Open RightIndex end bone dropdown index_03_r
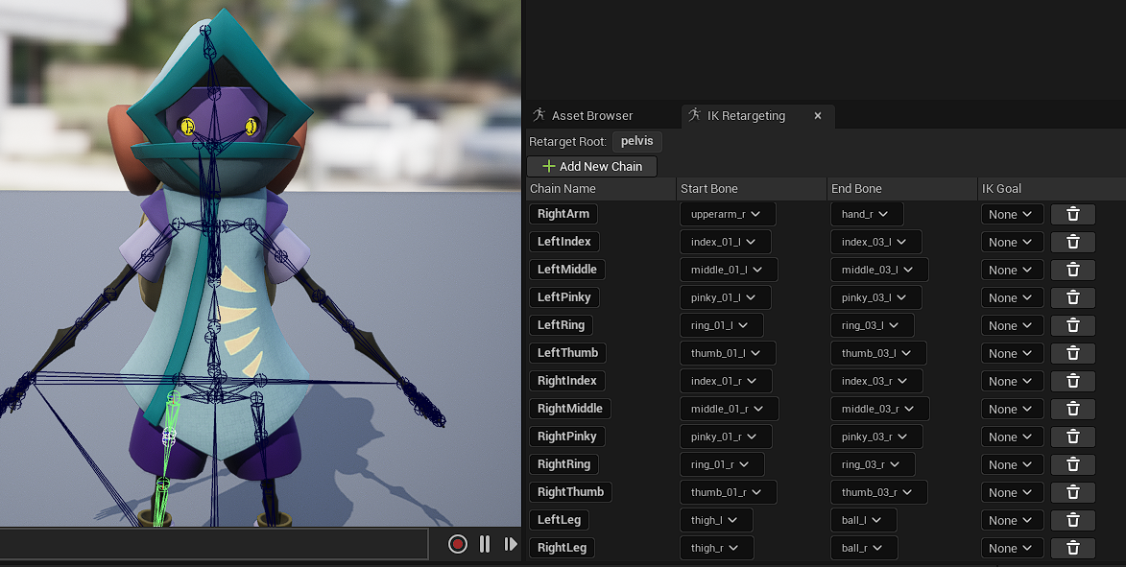 (876, 381)
